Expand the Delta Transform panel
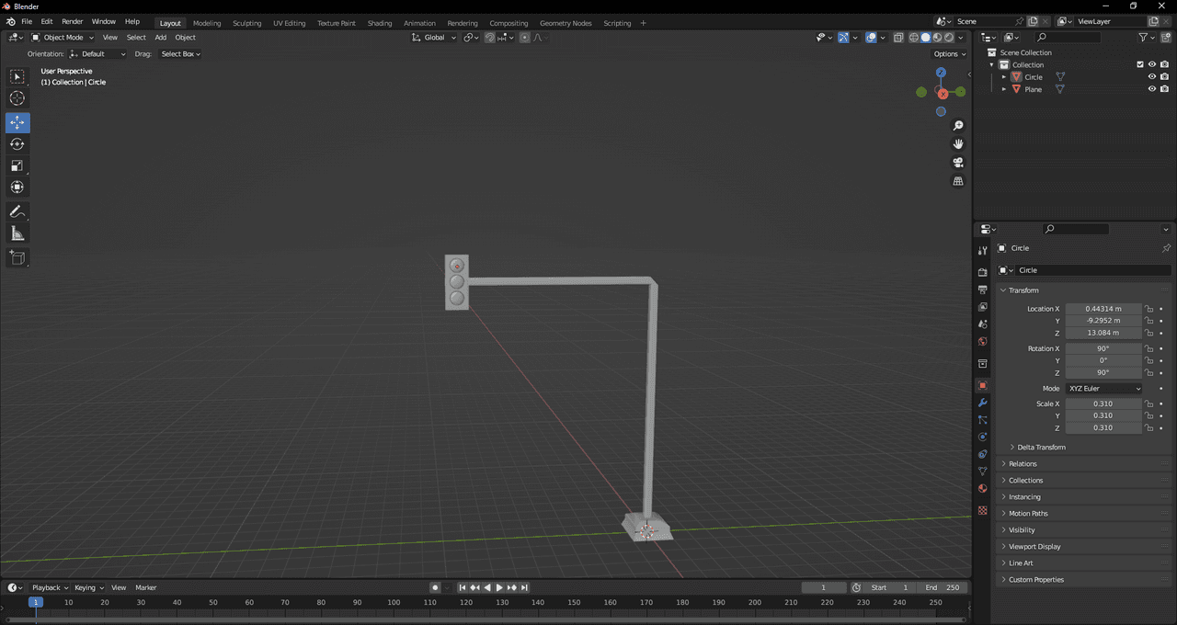The image size is (1177, 625). [x=1041, y=447]
